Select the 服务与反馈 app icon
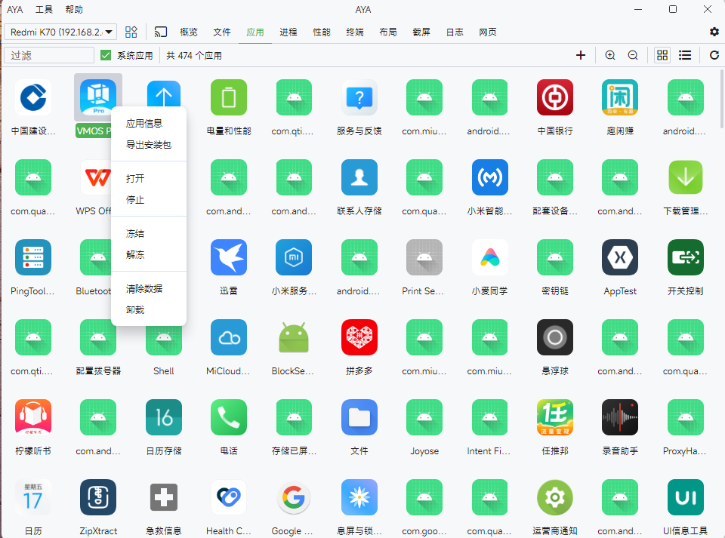This screenshot has height=538, width=725. 359,97
